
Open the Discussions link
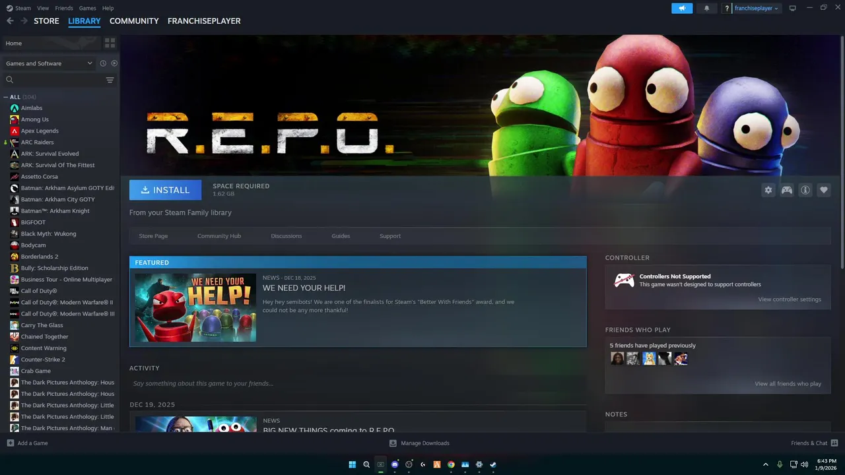(x=287, y=236)
